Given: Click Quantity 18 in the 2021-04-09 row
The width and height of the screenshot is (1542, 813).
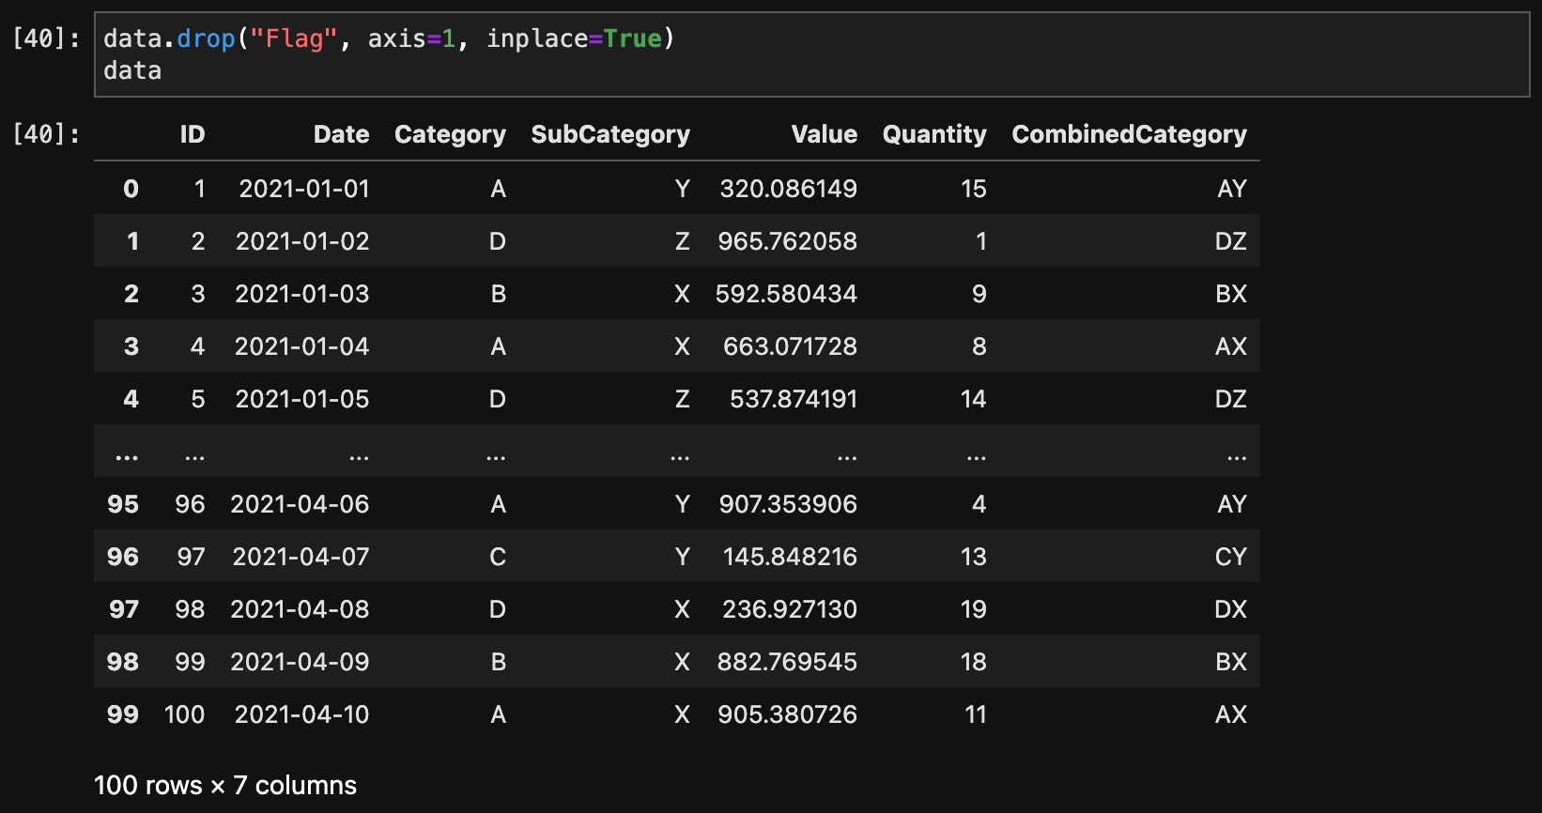Looking at the screenshot, I should pyautogui.click(x=974, y=662).
